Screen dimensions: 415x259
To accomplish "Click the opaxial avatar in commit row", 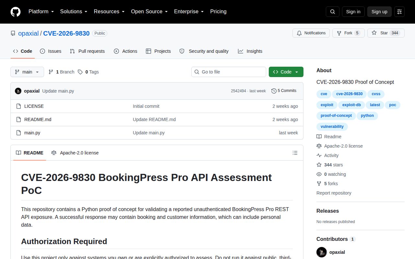I will [18, 91].
